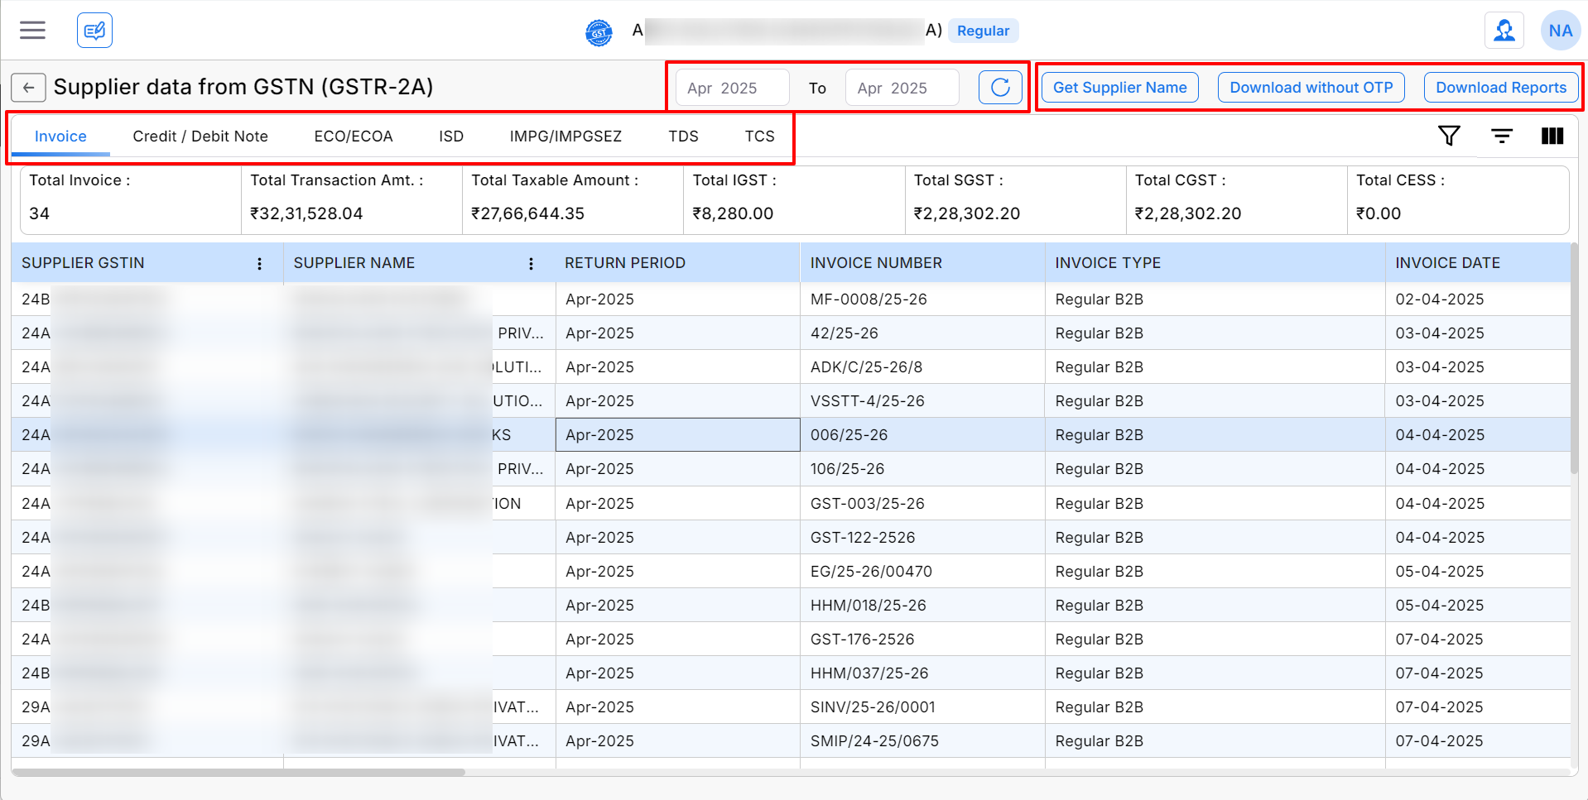Click the notes edit icon in header

[94, 31]
